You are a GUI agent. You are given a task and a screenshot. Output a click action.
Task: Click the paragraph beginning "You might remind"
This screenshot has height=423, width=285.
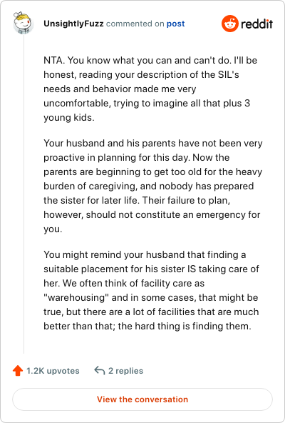pos(151,290)
